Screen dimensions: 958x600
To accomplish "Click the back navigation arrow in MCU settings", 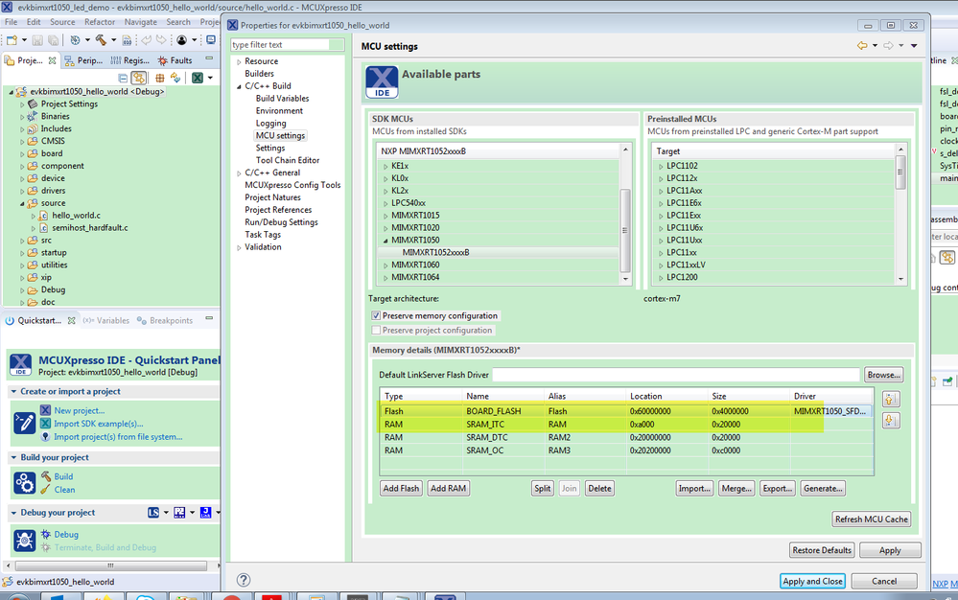I will [862, 46].
